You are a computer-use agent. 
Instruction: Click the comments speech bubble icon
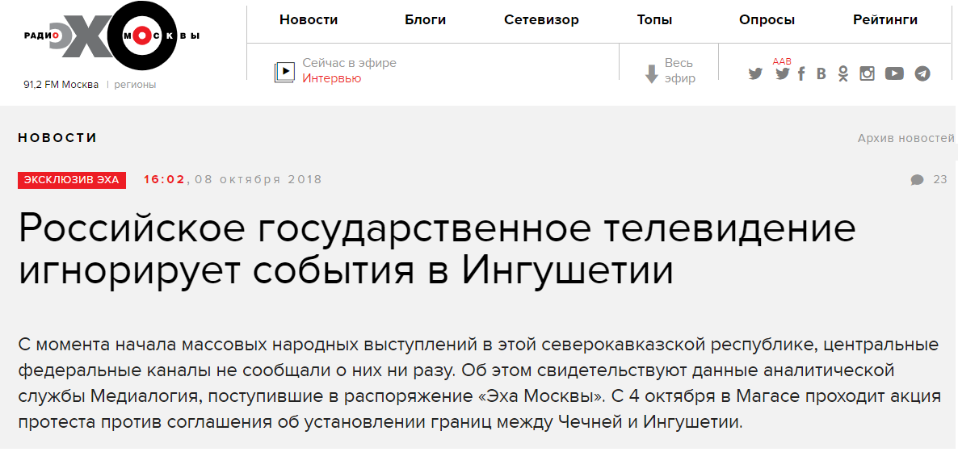click(x=917, y=179)
